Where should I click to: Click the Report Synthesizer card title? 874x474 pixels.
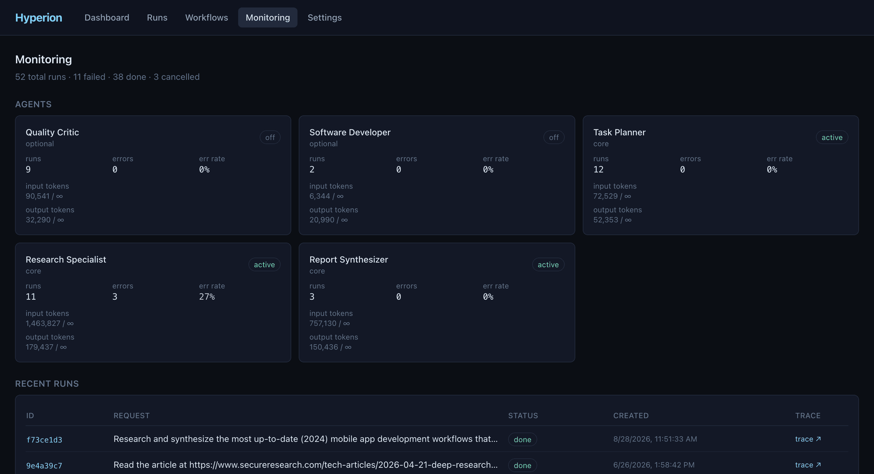click(348, 259)
